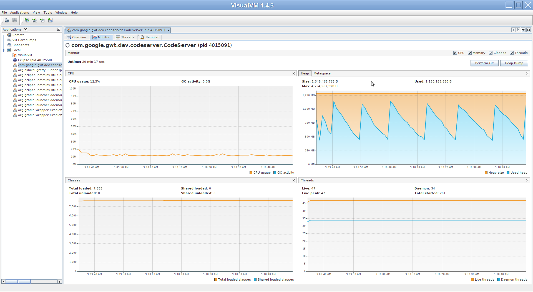Select the VisualVM node in the sidebar
The width and height of the screenshot is (533, 292).
(x=24, y=55)
